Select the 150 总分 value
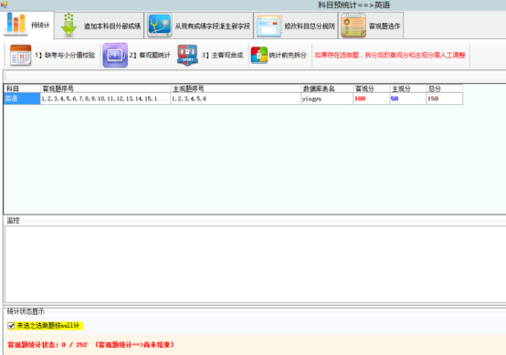 pyautogui.click(x=444, y=99)
